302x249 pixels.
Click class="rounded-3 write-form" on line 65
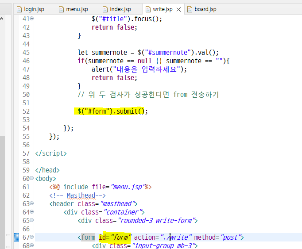(145, 221)
